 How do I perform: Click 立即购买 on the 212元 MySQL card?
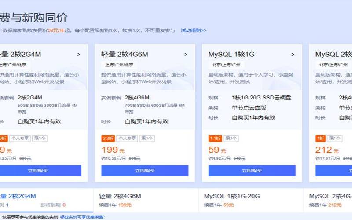(x=334, y=171)
